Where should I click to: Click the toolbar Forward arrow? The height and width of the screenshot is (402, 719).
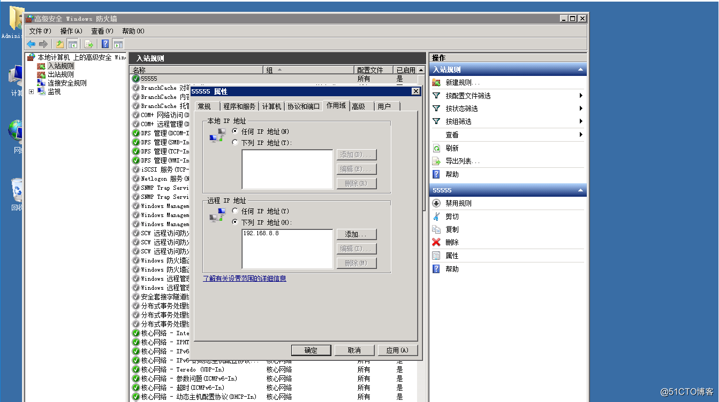point(43,44)
